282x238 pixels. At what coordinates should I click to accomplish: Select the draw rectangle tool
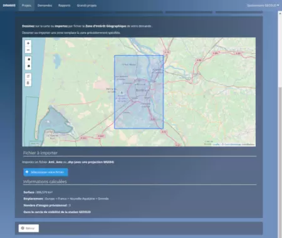[x=28, y=66]
